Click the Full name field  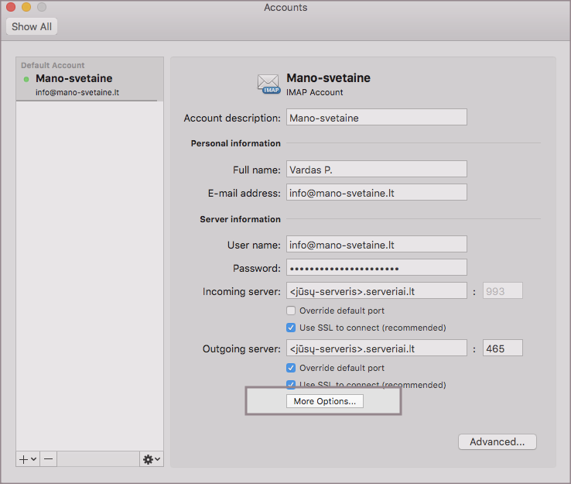click(x=376, y=169)
